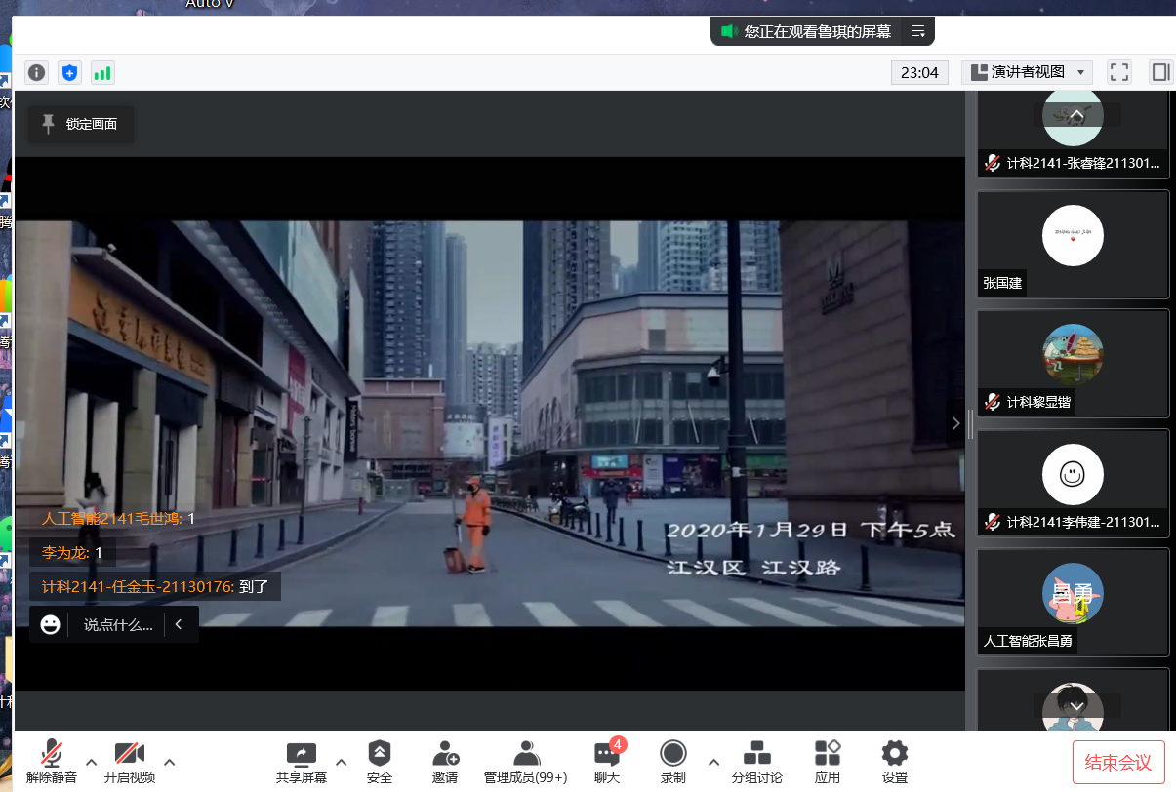The width and height of the screenshot is (1176, 792).
Task: Click the meeting info icon
Action: 37,72
